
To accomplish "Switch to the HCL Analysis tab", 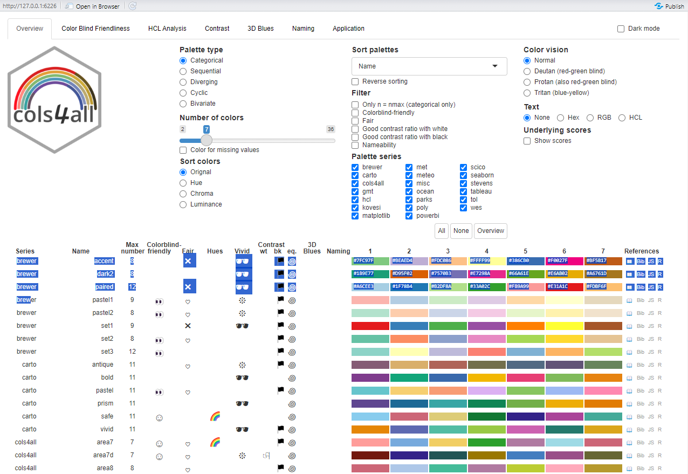I will [x=167, y=29].
